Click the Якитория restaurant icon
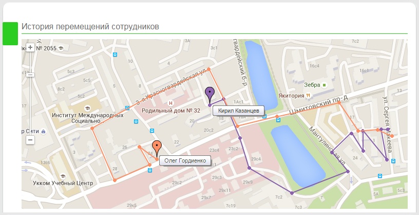Viewport: 419px width, 215px height. pyautogui.click(x=308, y=95)
